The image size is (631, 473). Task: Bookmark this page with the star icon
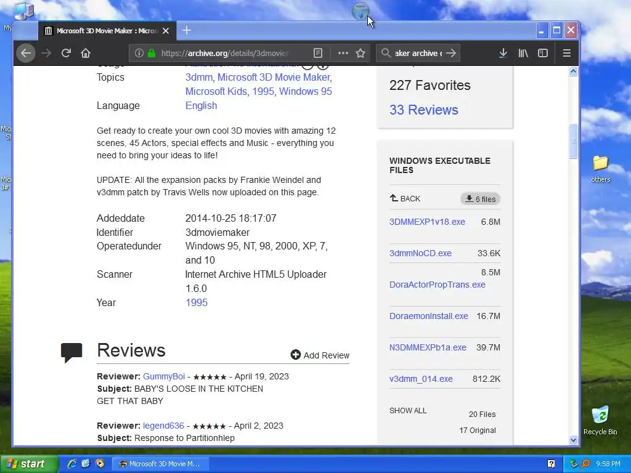pos(360,53)
